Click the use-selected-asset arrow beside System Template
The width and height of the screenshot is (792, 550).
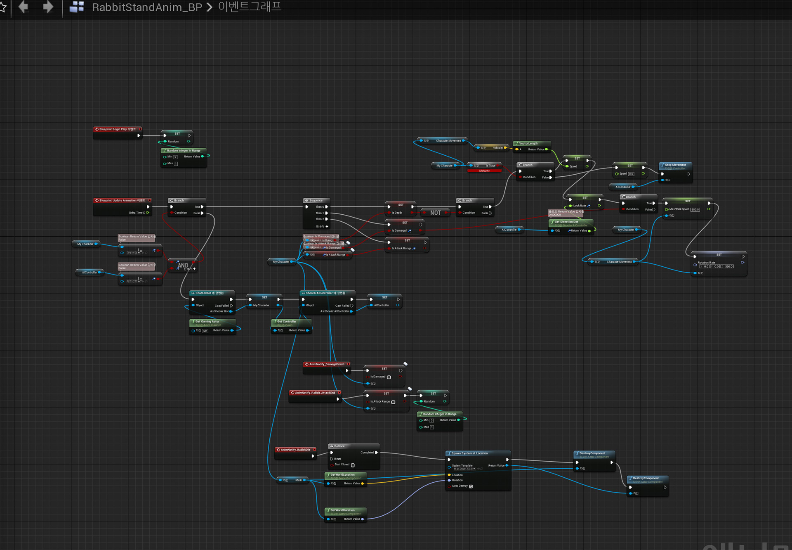click(478, 469)
